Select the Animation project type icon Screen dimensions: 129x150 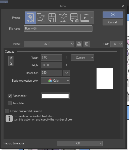click(85, 18)
